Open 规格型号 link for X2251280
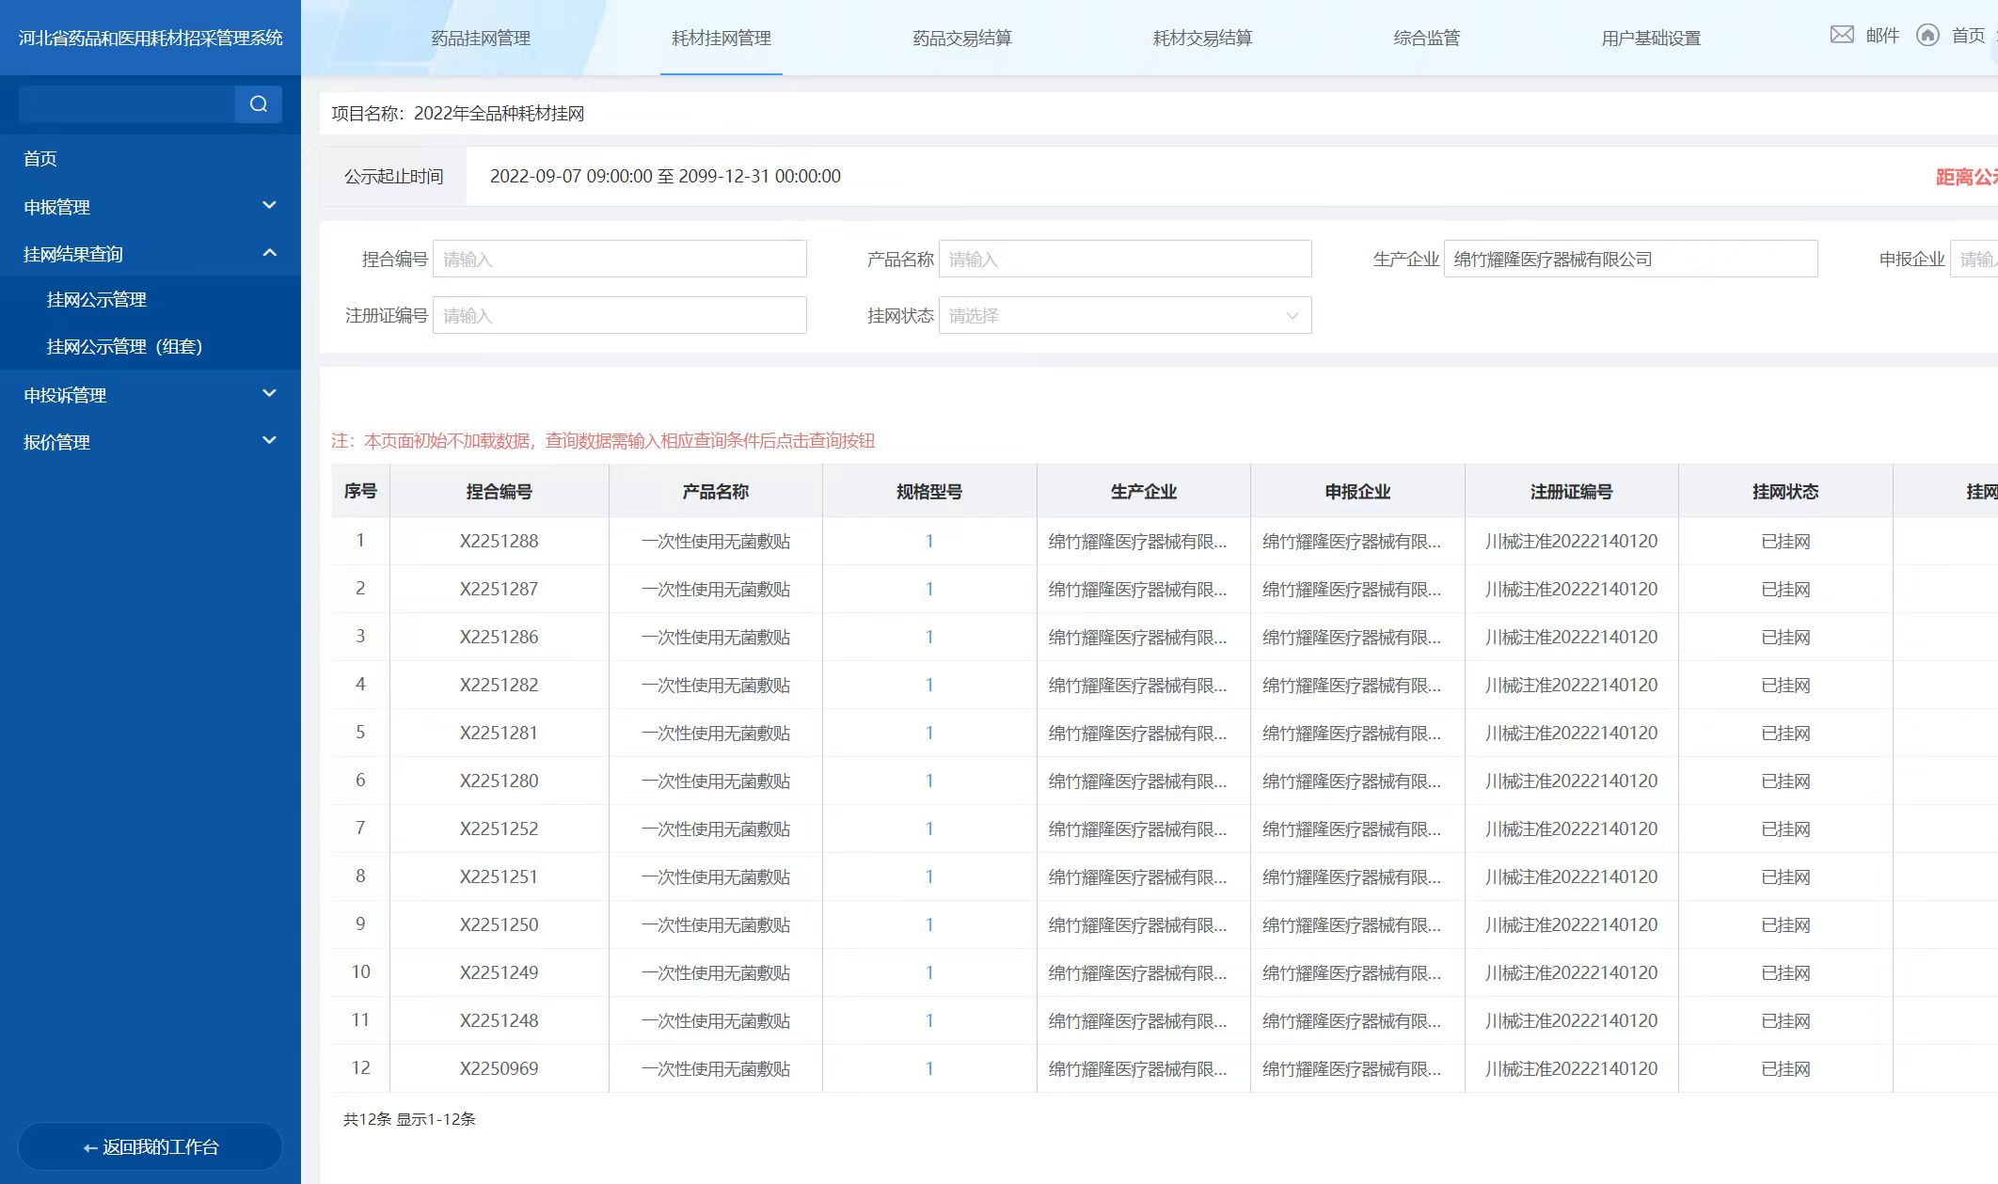The height and width of the screenshot is (1184, 1998). tap(929, 781)
